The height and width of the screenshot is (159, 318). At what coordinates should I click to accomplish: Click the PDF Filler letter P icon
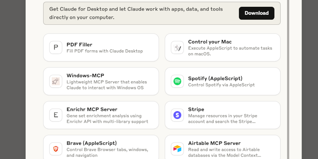coord(56,48)
